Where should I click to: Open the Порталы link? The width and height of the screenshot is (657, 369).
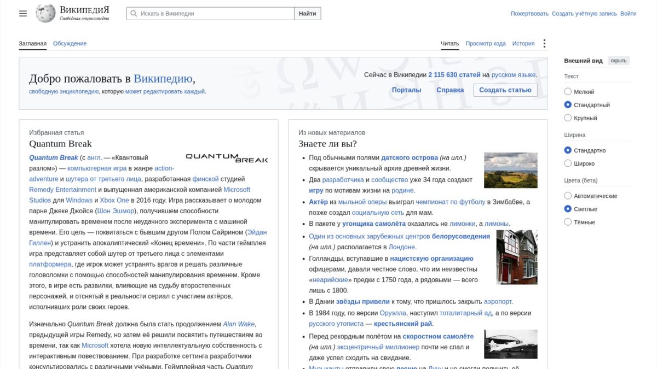(406, 90)
